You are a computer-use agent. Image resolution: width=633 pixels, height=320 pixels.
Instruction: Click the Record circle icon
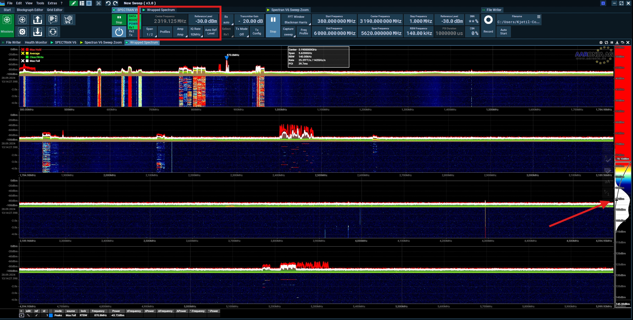(488, 20)
